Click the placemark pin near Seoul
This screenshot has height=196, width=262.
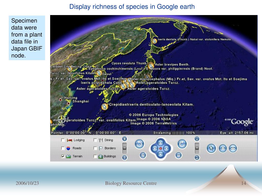point(99,73)
